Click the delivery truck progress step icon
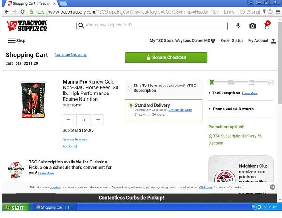 click(231, 82)
